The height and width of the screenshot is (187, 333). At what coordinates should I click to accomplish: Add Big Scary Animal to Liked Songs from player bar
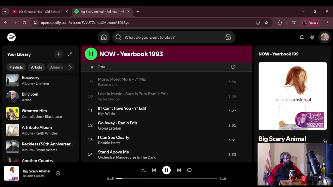(x=58, y=173)
